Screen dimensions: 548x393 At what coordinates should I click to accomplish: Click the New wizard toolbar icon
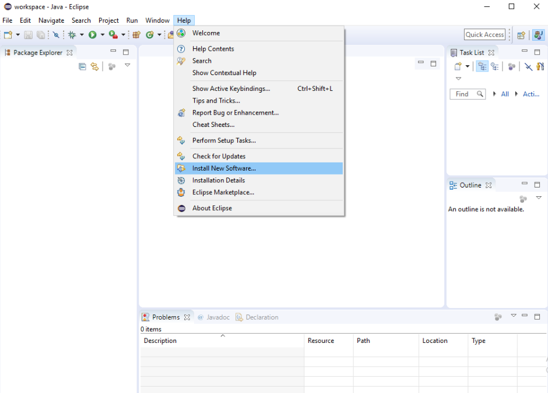coord(8,34)
